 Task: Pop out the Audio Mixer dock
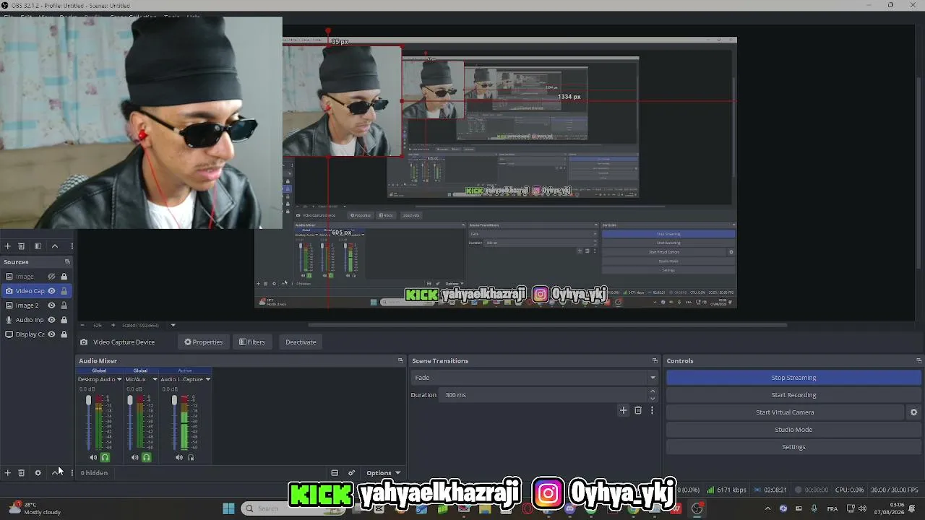pos(400,360)
